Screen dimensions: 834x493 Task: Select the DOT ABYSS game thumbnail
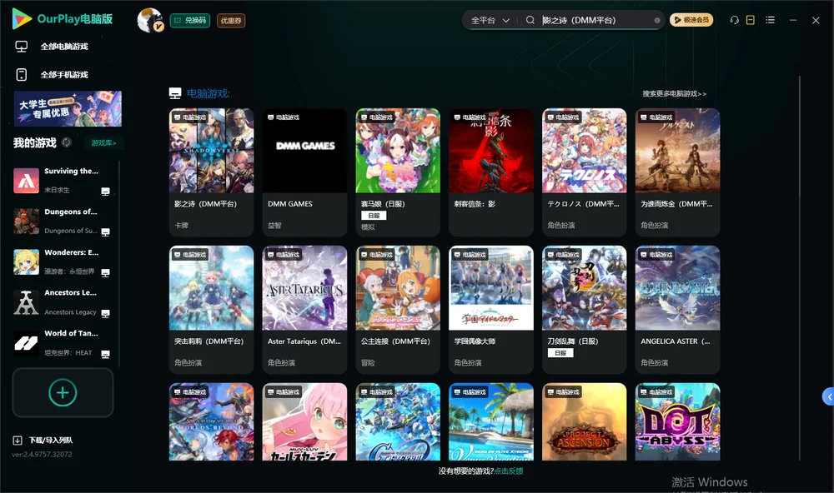677,422
